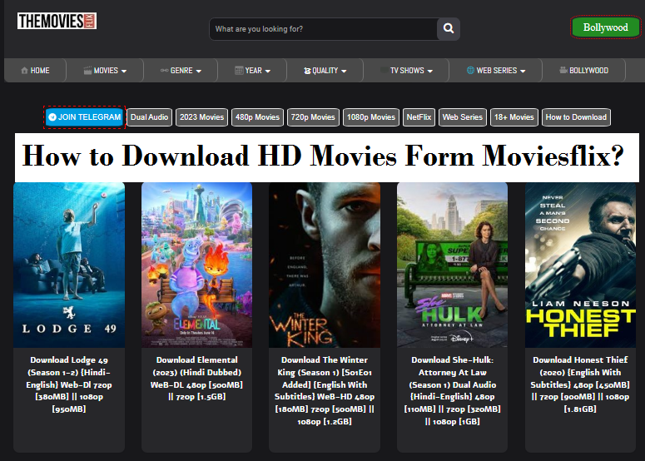Click the Bollywood menu icon
Viewport: 645px width, 461px height.
[x=563, y=70]
